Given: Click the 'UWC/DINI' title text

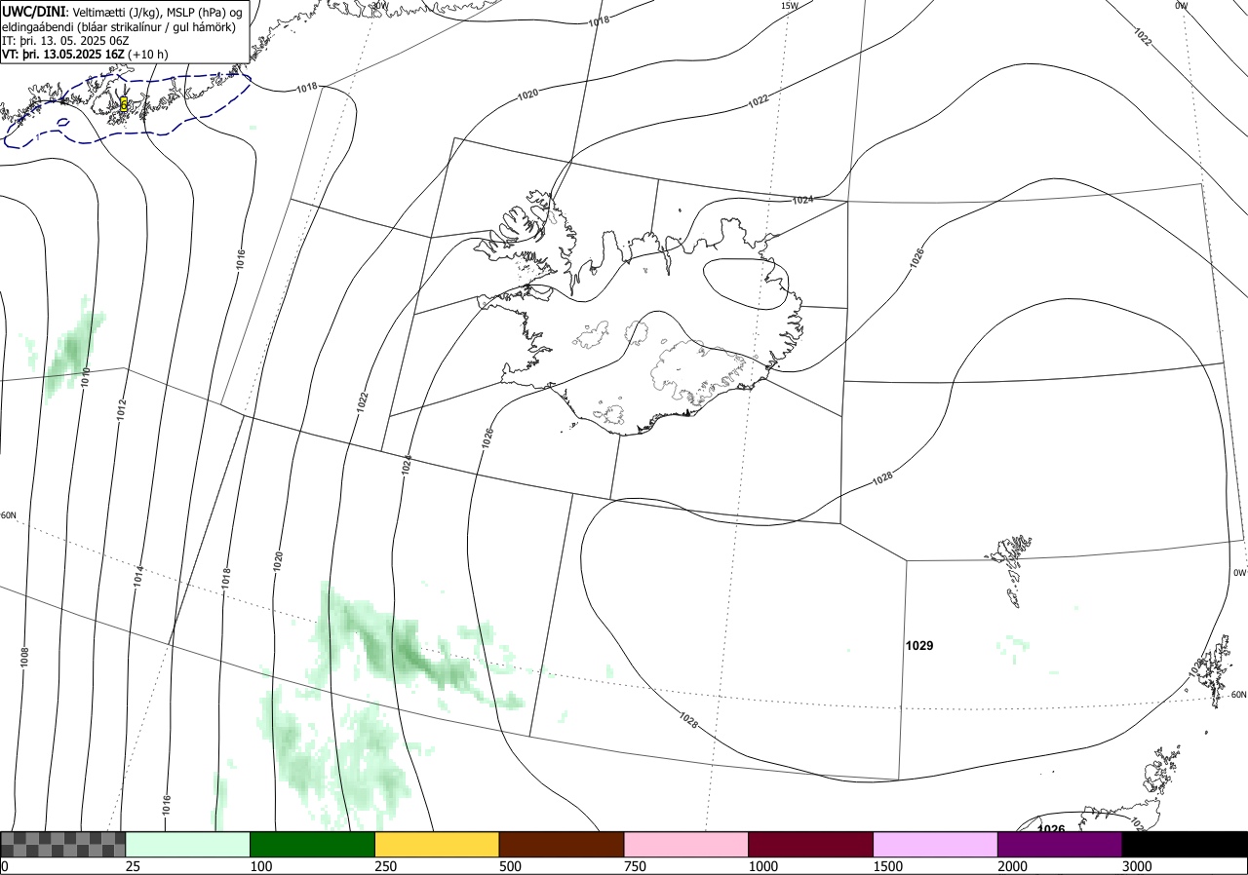Looking at the screenshot, I should coord(34,11).
